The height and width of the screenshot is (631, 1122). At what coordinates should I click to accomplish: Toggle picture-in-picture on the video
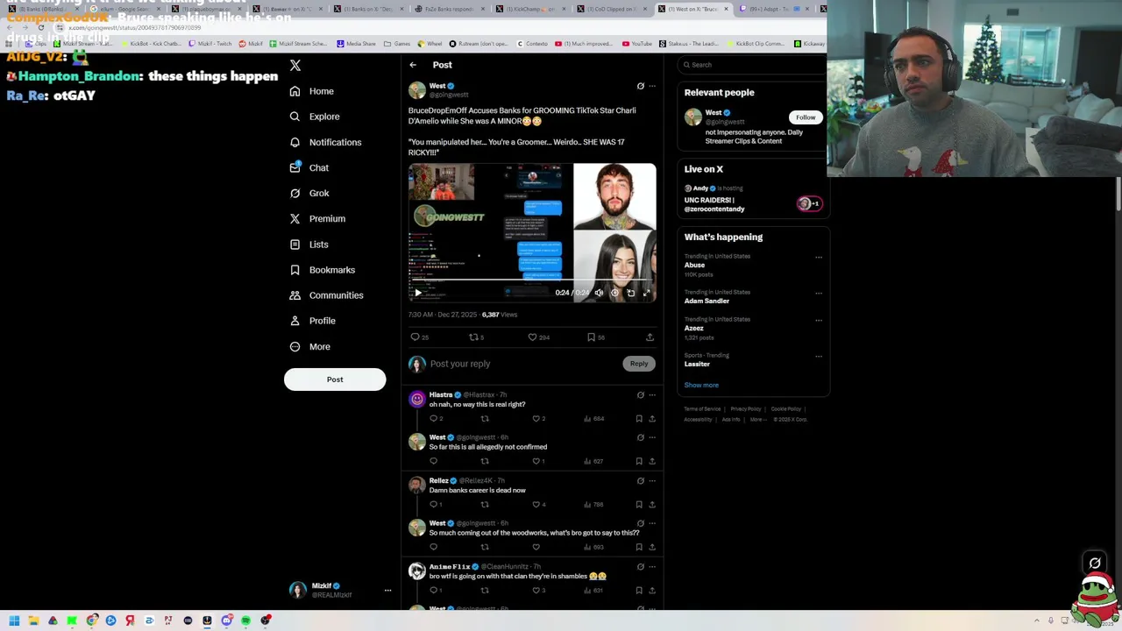(630, 293)
